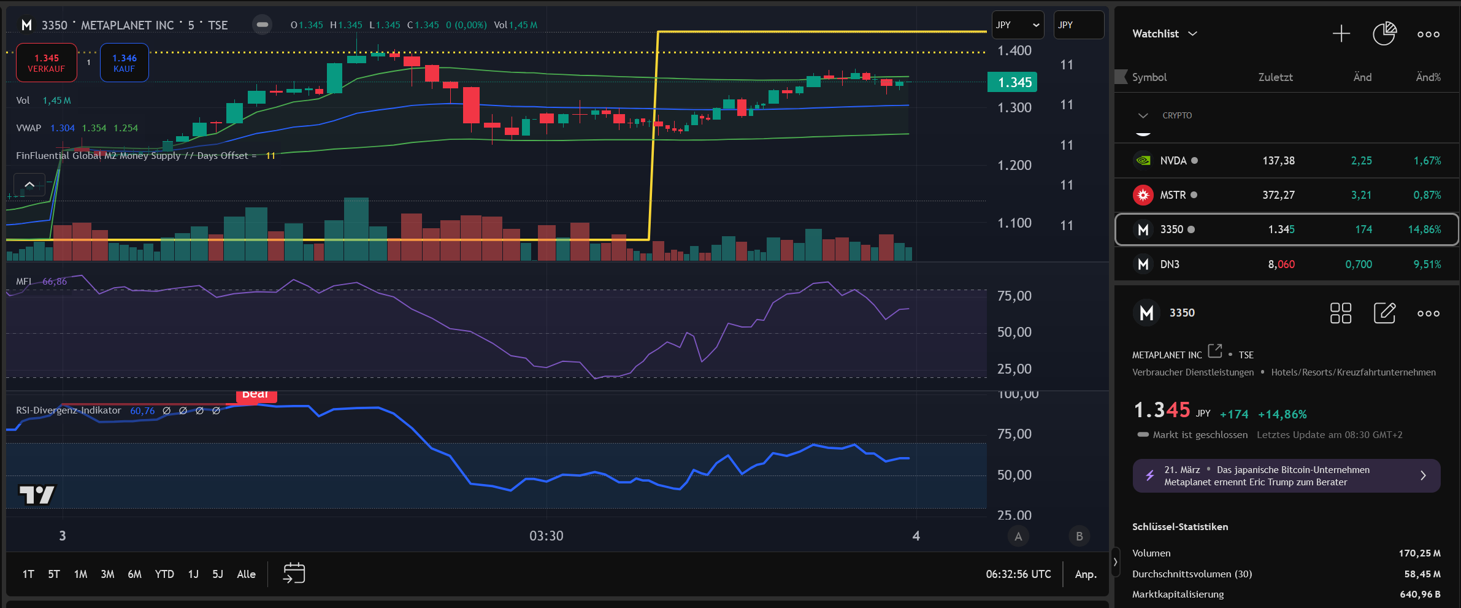Add a symbol with the plus icon
This screenshot has height=608, width=1461.
tap(1341, 34)
